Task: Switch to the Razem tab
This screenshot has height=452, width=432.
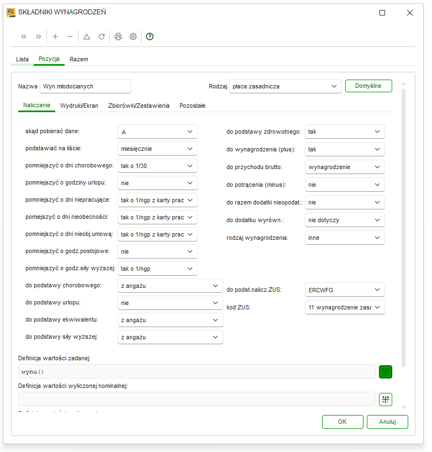Action: (x=78, y=59)
